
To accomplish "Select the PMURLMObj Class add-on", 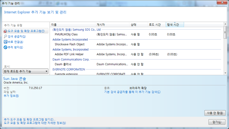I will coord(66,34).
